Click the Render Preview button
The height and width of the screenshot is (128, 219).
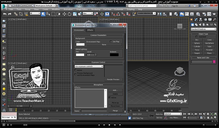[113, 79]
